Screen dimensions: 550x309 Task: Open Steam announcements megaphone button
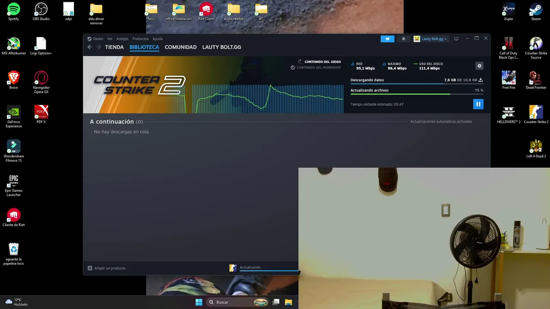pos(387,39)
